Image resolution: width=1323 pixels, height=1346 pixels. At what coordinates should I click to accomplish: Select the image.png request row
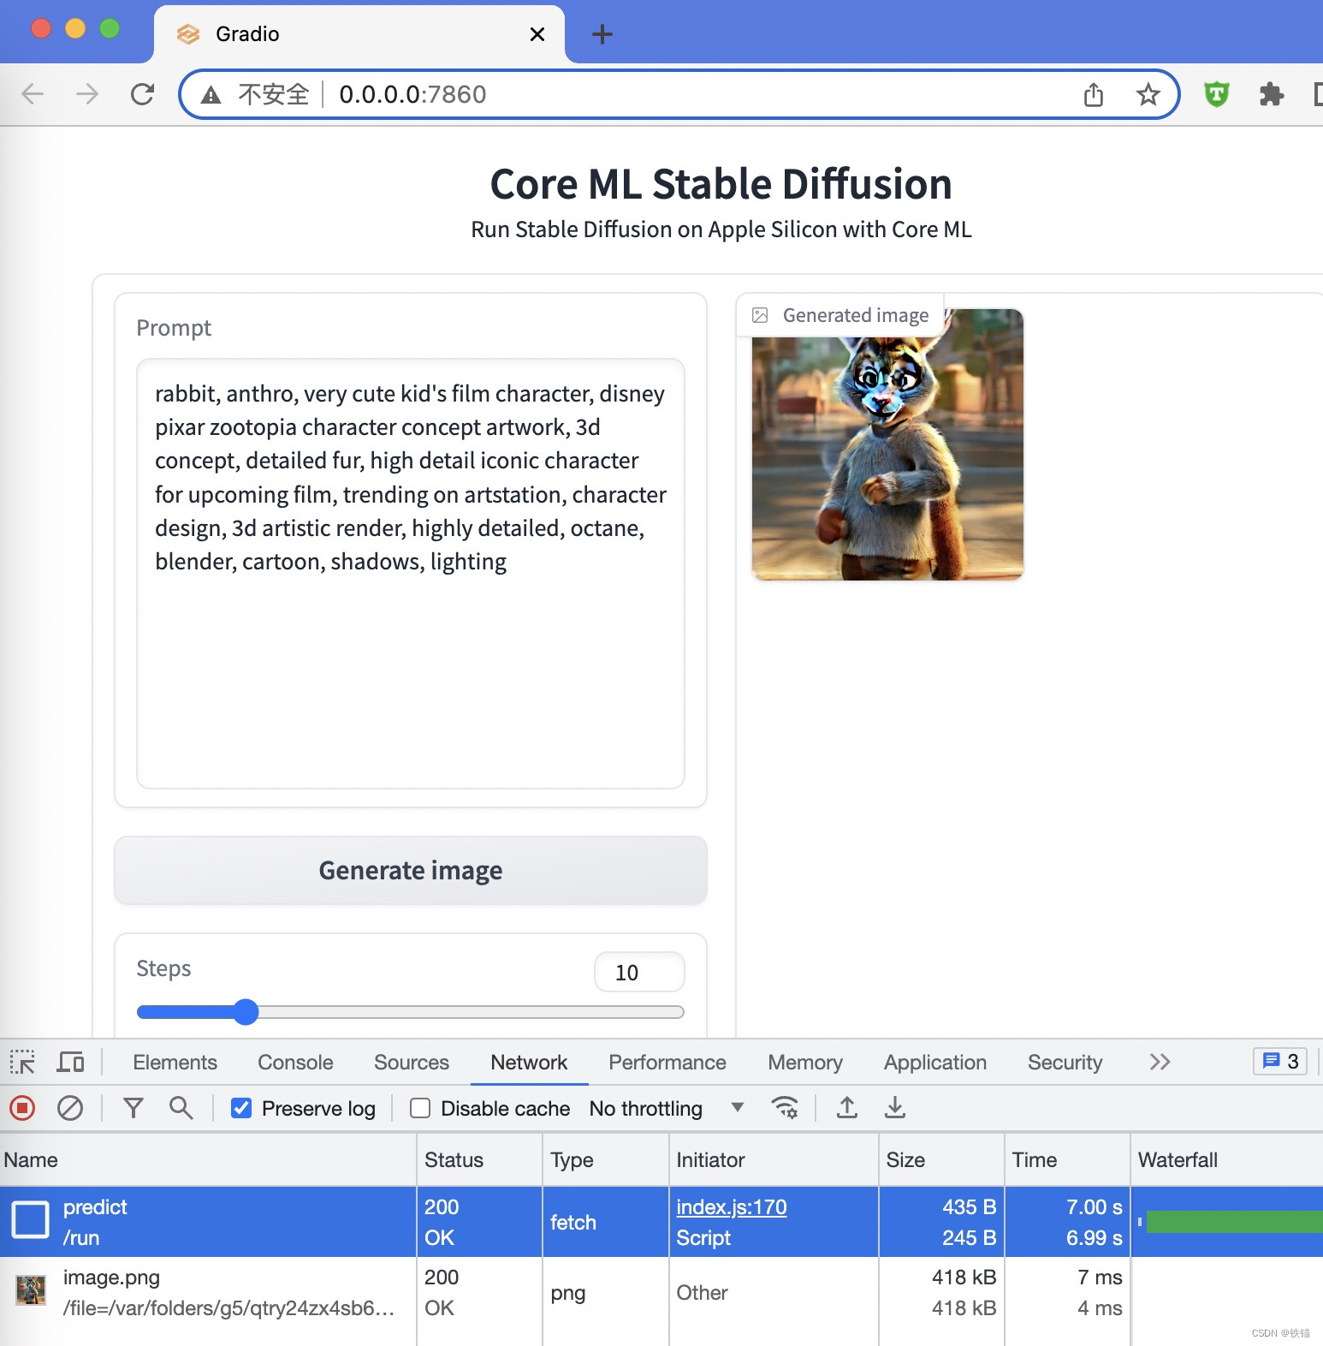[661, 1292]
